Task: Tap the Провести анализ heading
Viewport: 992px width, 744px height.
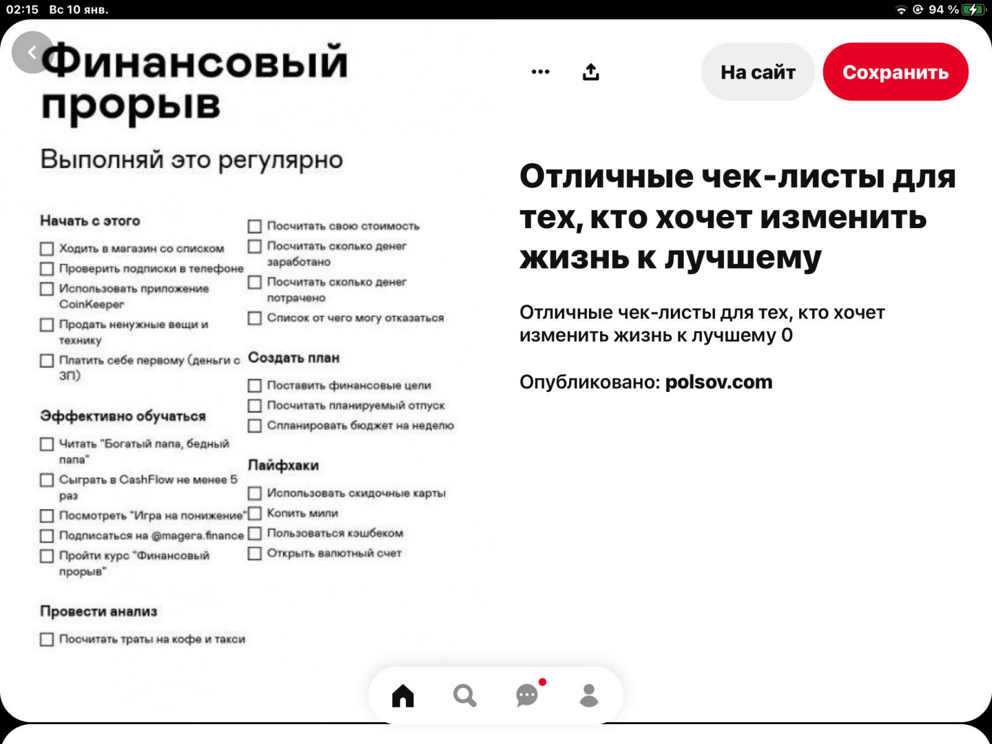Action: (x=99, y=612)
